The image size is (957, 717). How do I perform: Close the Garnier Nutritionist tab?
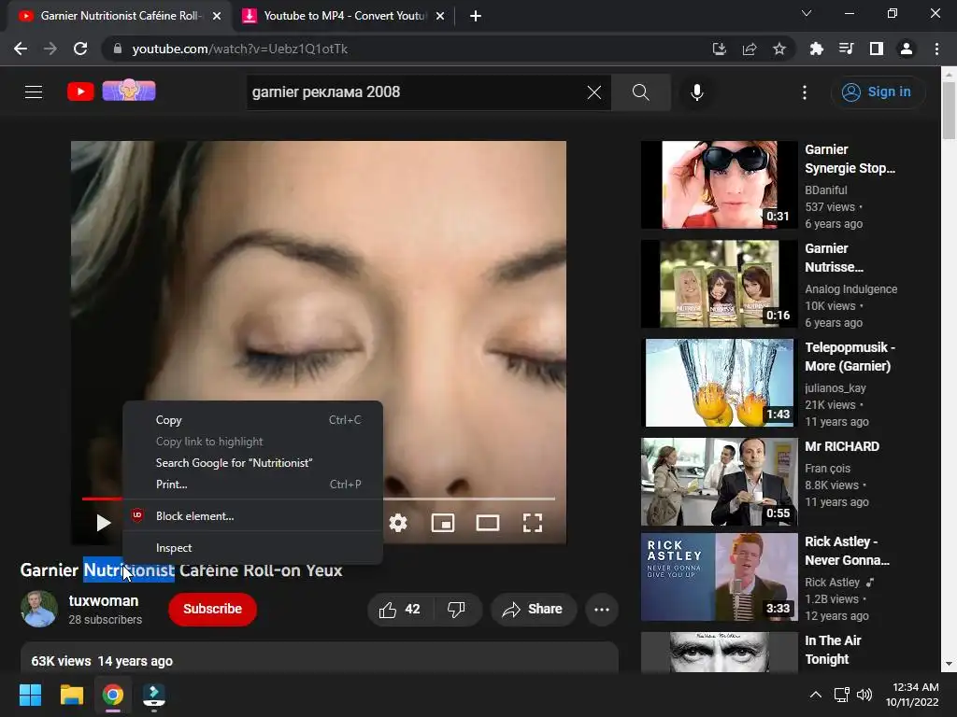217,16
